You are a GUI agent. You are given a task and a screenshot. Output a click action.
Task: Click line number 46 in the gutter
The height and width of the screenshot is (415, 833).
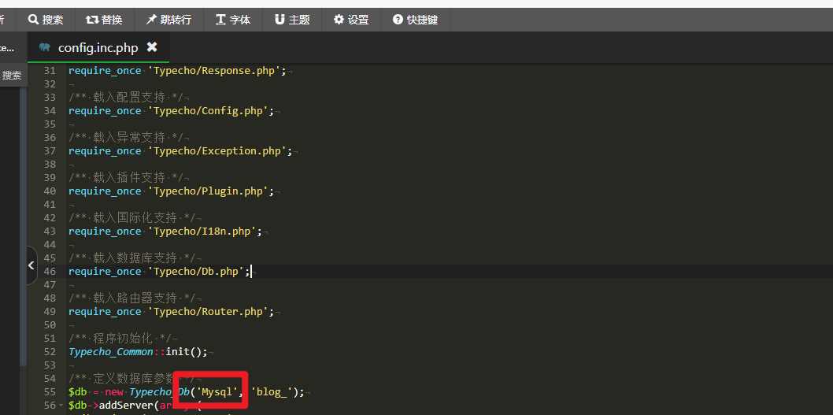point(49,271)
